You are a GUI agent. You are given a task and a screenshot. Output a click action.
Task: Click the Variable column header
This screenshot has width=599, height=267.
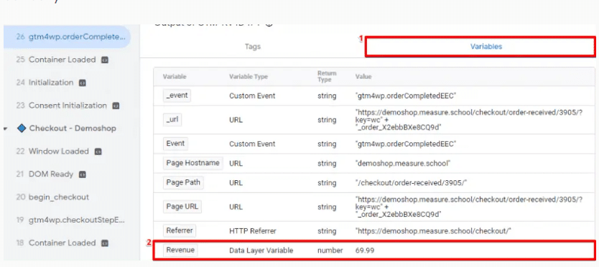tap(175, 76)
